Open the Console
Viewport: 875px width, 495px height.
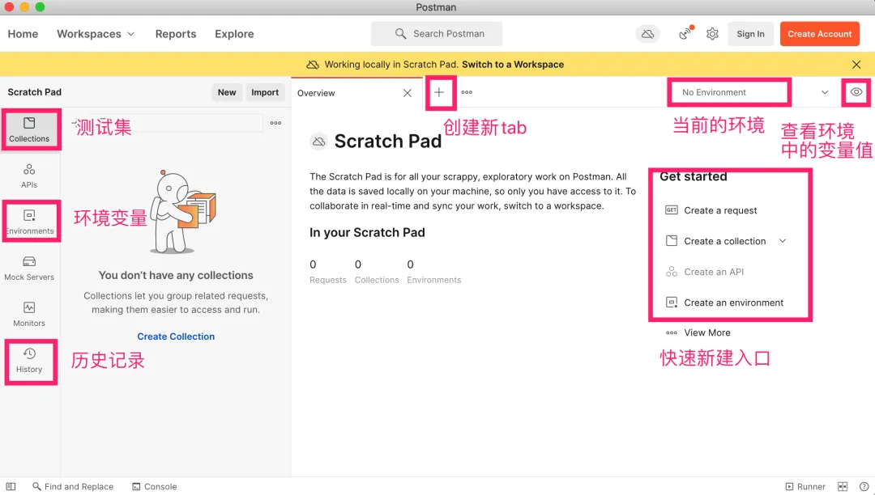click(155, 486)
